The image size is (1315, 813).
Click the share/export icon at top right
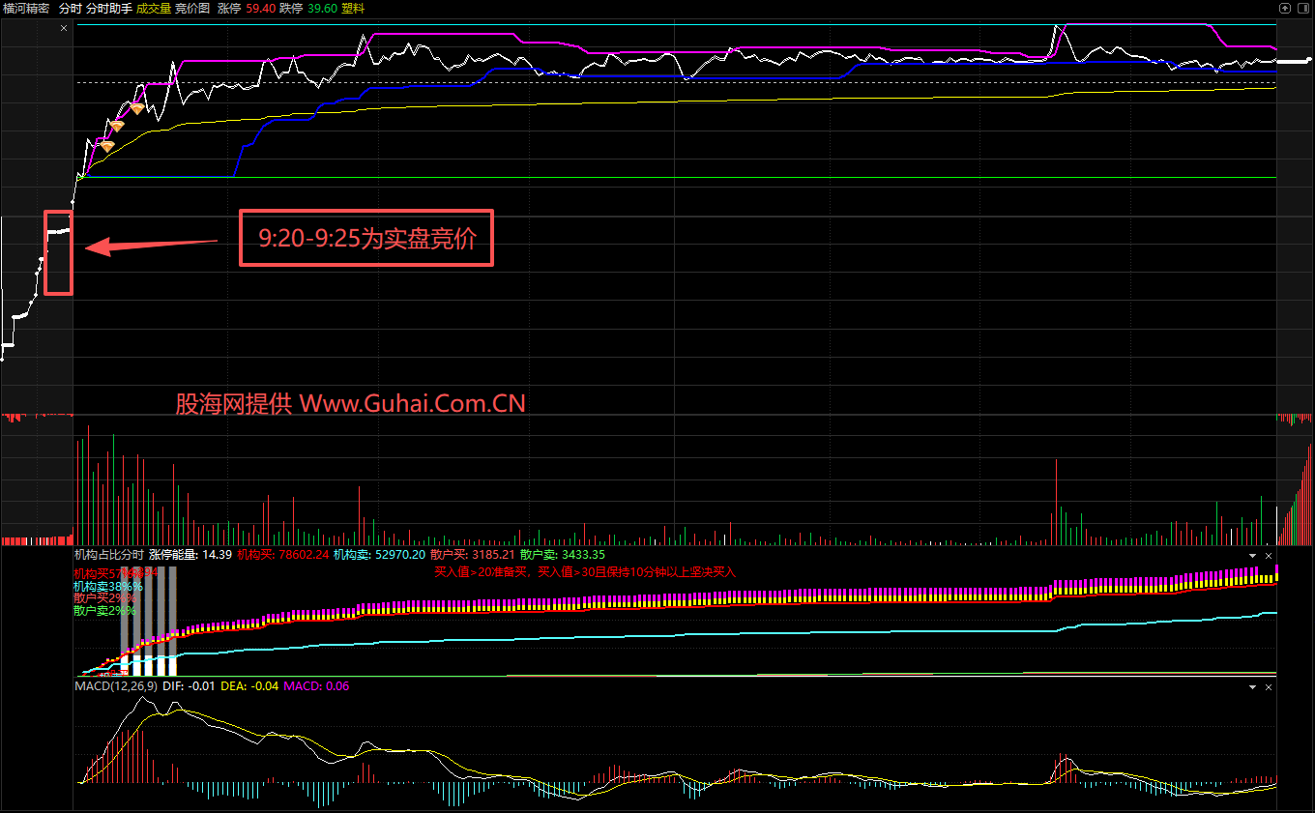click(1285, 7)
